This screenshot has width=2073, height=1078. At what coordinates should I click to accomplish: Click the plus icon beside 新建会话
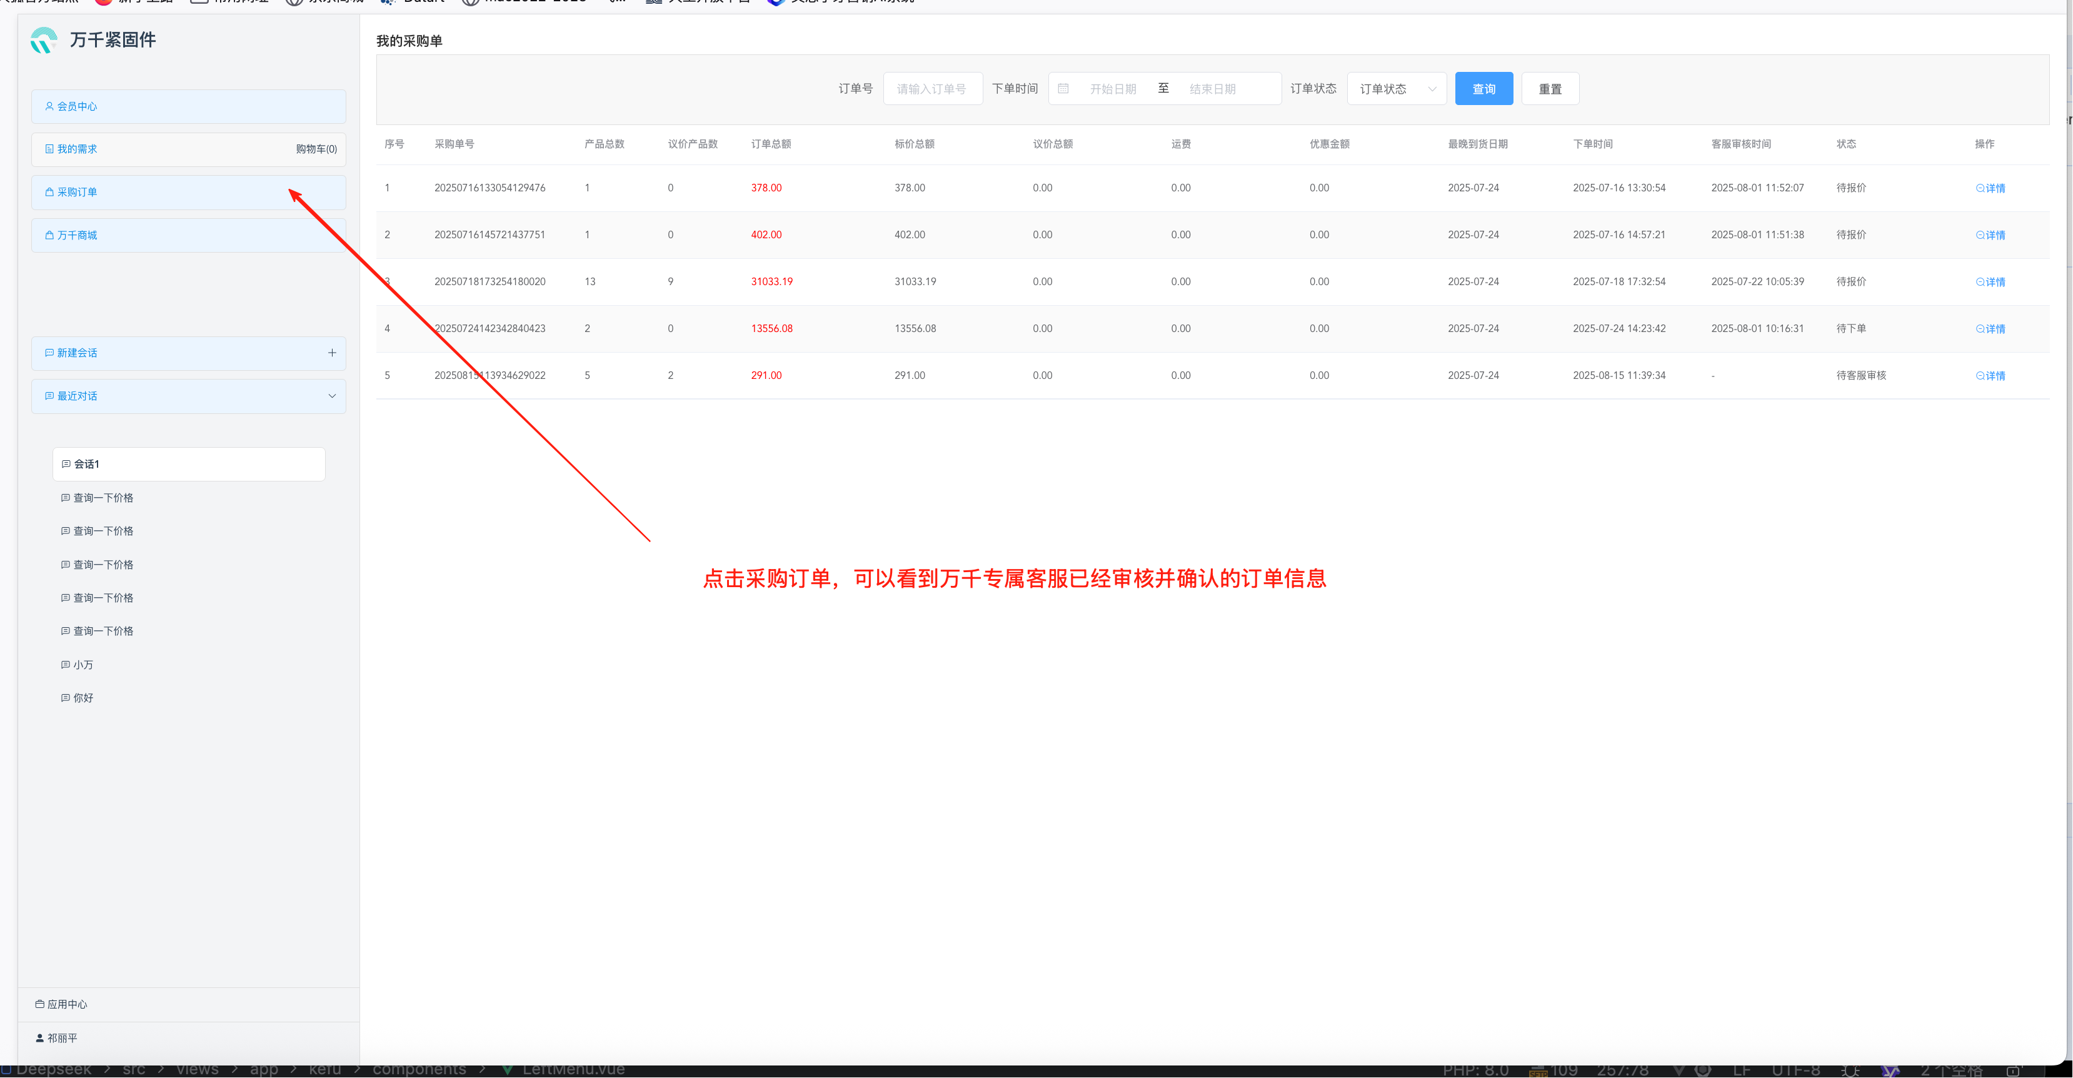coord(331,353)
